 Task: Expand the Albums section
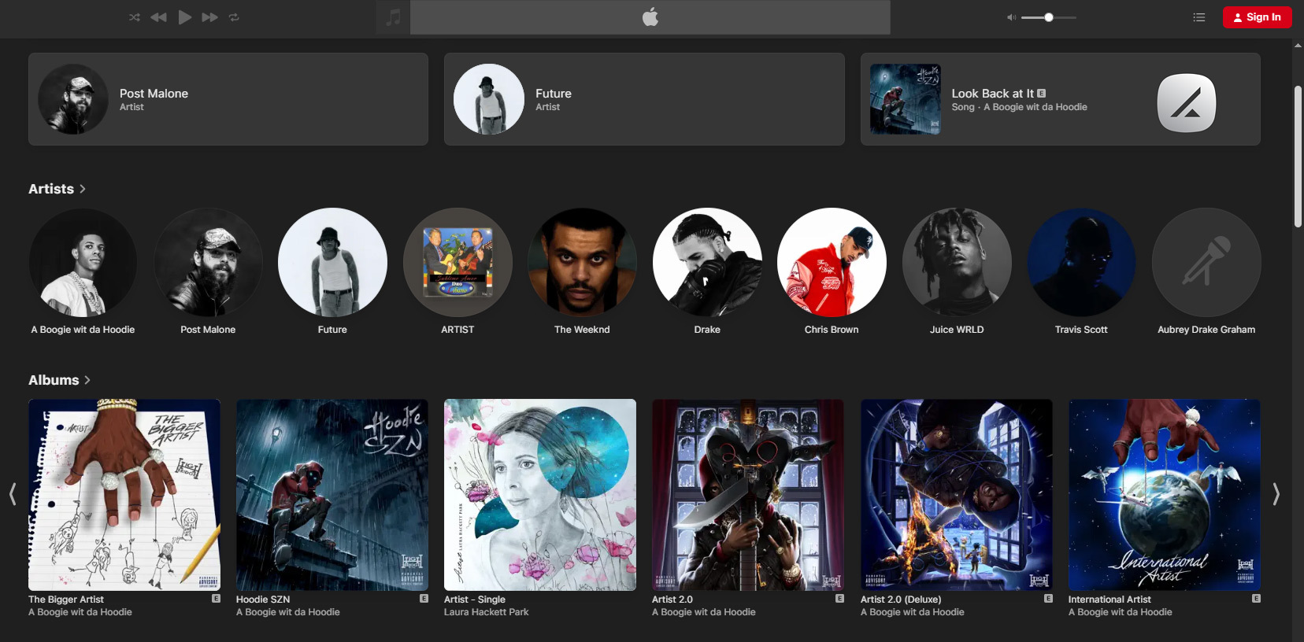coord(60,380)
